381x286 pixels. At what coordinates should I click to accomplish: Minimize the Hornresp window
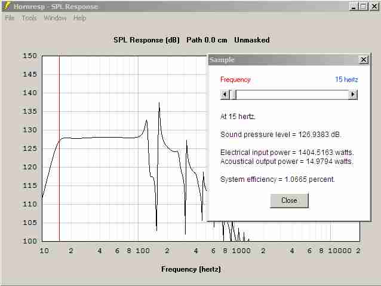tap(354, 7)
